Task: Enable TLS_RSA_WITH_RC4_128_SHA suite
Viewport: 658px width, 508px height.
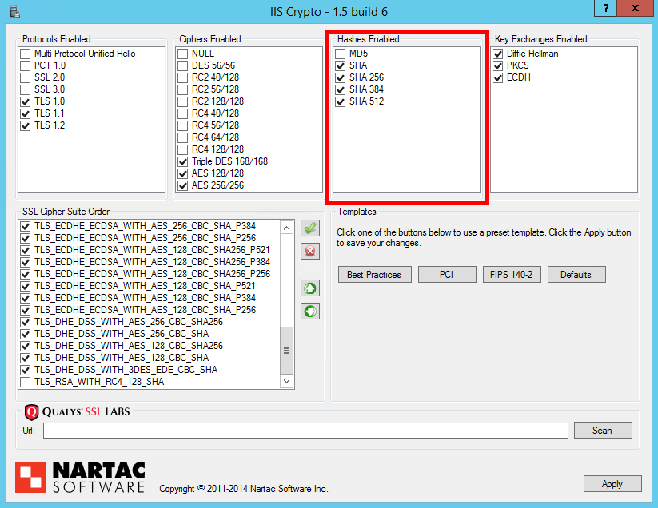Action: [x=26, y=383]
